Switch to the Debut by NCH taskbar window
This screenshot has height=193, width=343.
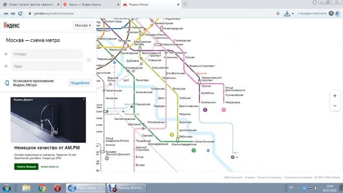click(126, 188)
